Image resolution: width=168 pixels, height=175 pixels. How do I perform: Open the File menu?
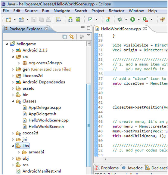coord(6,11)
